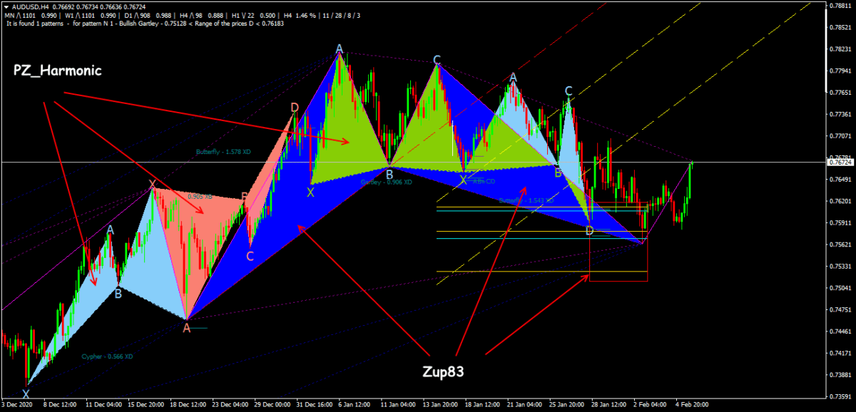Select the PZ_Harmonic text label
Image resolution: width=856 pixels, height=412 pixels.
point(58,71)
